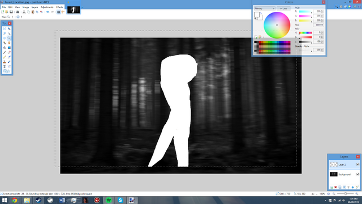Delete layer with red X icon
Viewport: 362px width, 204px height.
[335, 187]
